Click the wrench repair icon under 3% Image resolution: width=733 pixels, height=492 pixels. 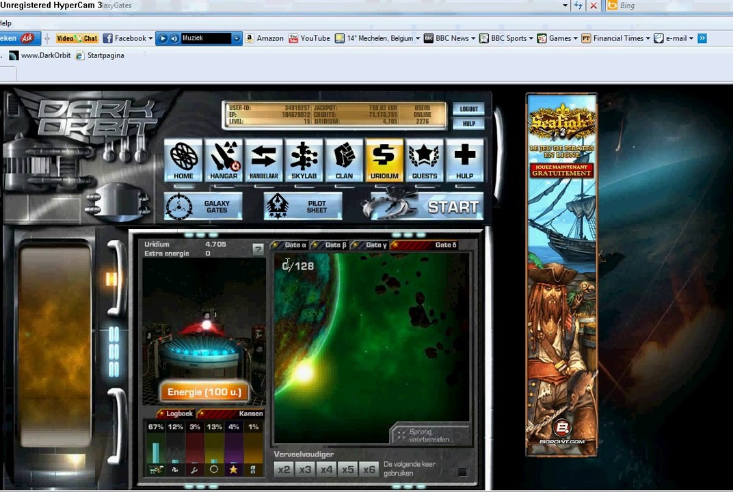tap(194, 469)
